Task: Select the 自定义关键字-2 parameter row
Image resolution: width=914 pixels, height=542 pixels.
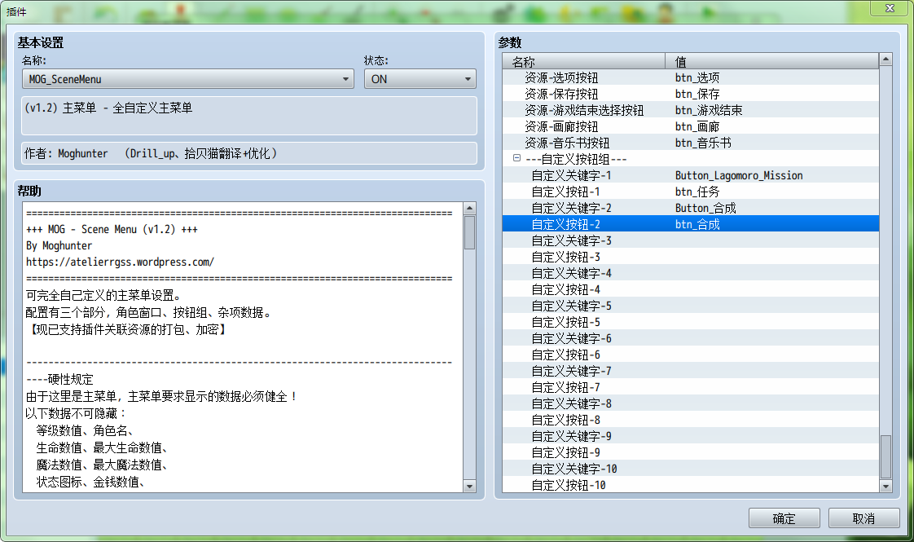Action: point(691,209)
